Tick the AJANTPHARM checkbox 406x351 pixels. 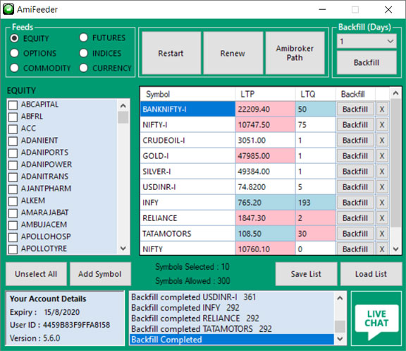(13, 189)
